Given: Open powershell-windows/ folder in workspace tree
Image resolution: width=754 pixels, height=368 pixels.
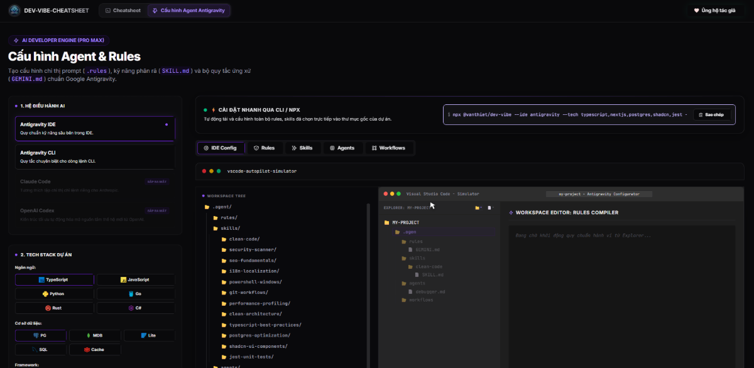Looking at the screenshot, I should point(250,281).
